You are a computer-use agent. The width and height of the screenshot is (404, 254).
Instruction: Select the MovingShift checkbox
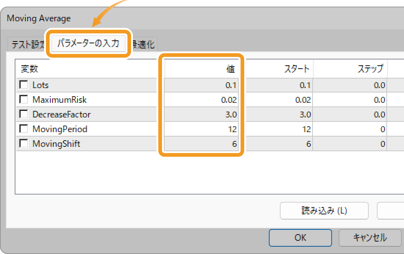(24, 143)
